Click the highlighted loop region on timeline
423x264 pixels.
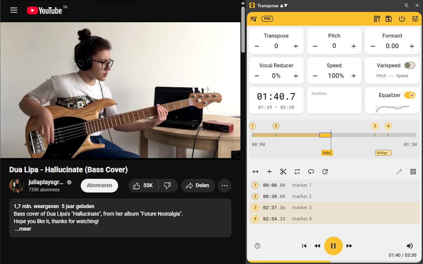tap(326, 135)
